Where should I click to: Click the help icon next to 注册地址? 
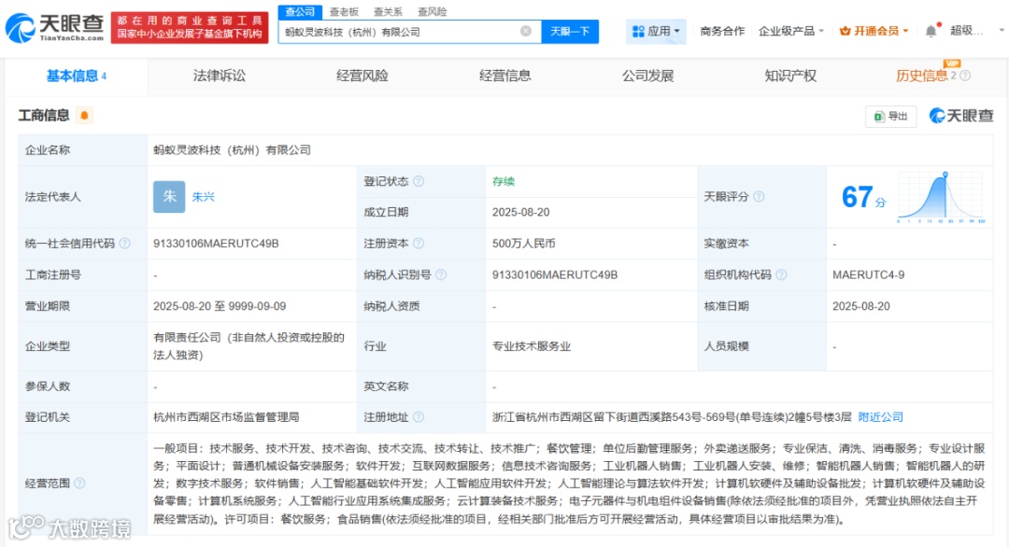coord(419,417)
